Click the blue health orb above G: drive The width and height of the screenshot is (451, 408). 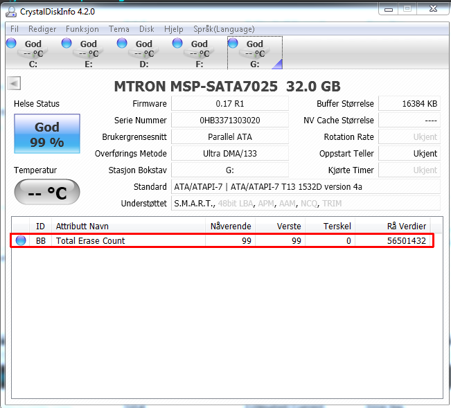coord(233,43)
